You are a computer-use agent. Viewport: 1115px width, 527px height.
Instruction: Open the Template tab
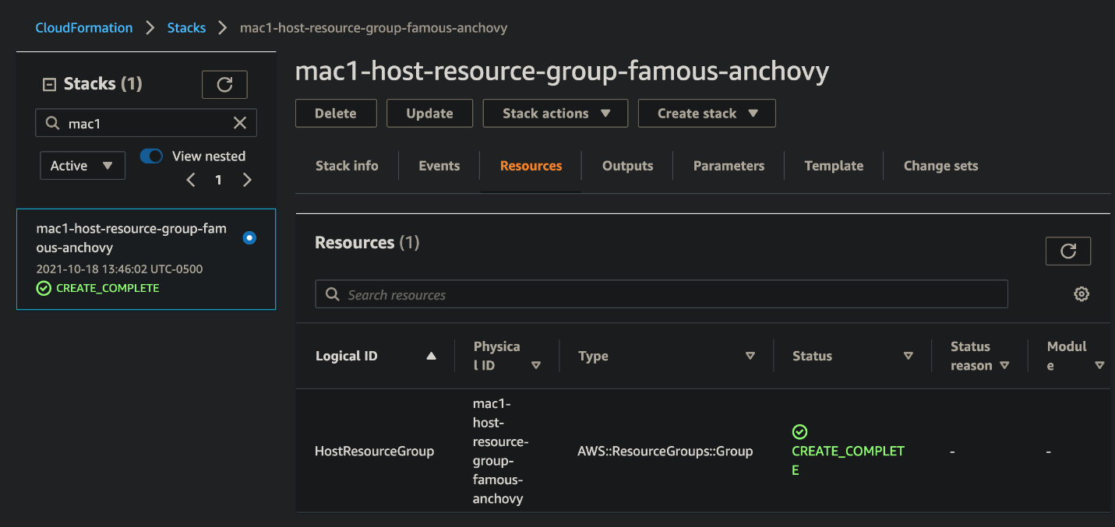click(834, 166)
